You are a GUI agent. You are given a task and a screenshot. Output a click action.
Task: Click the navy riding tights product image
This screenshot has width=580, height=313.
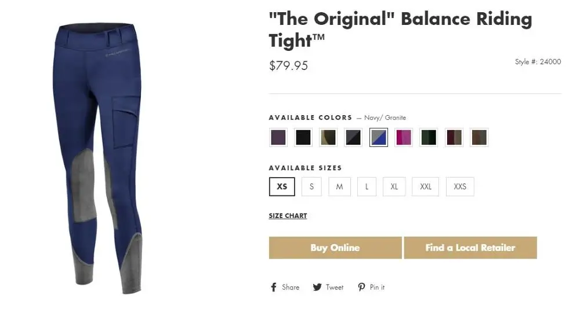point(99,156)
